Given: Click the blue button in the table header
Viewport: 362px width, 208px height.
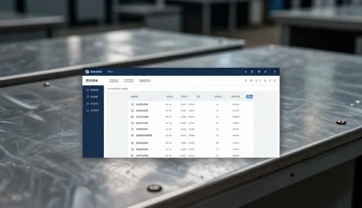Looking at the screenshot, I should coord(249,97).
